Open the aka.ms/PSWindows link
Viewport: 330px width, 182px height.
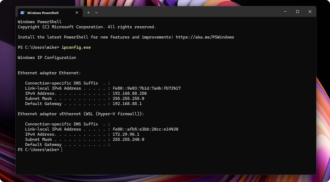click(x=205, y=37)
